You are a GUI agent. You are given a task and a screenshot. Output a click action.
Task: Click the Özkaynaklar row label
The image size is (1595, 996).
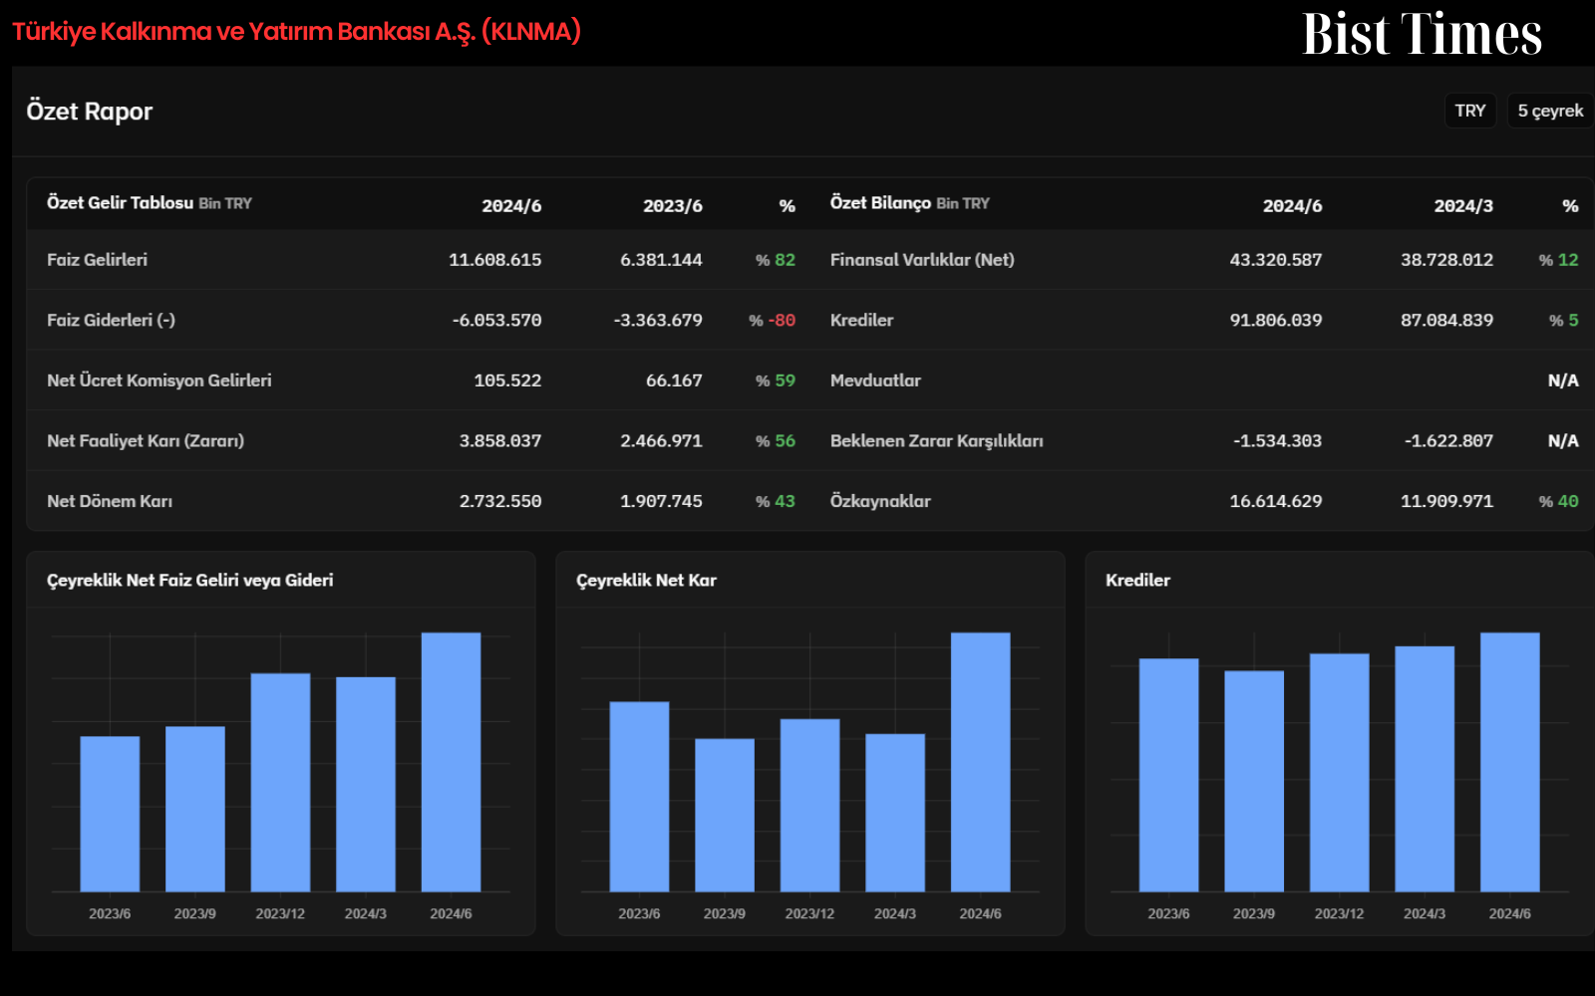pyautogui.click(x=880, y=501)
